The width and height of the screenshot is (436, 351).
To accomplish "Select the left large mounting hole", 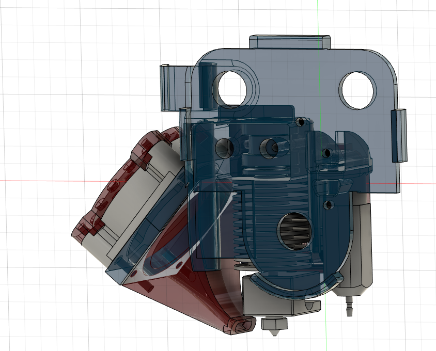I will coord(232,88).
